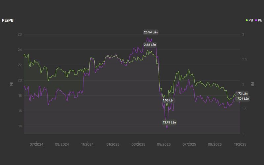Image resolution: width=264 pixels, height=165 pixels.
Task: Click the 1.72 Lần latest PB label
Action: pyautogui.click(x=242, y=94)
